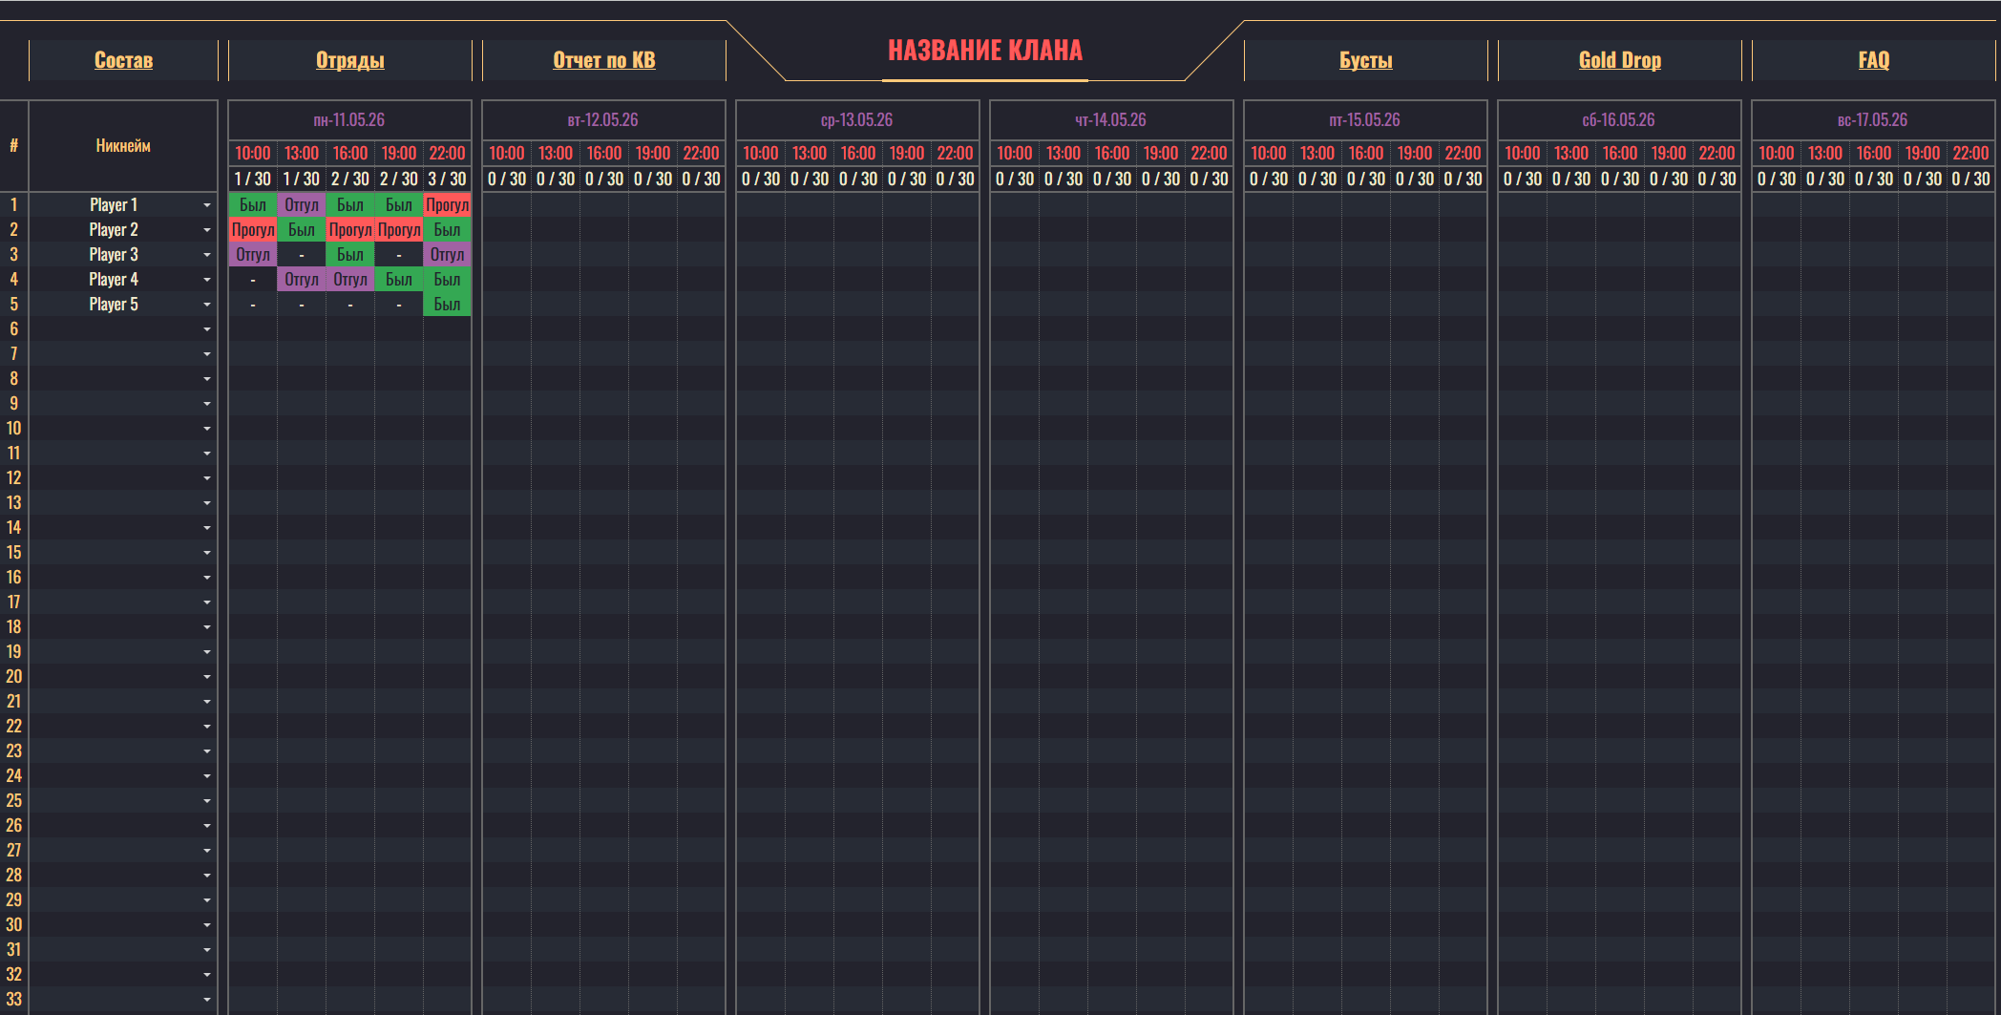Open the Player 2 nickname dropdown
Screen dimensions: 2001x1015
[207, 230]
